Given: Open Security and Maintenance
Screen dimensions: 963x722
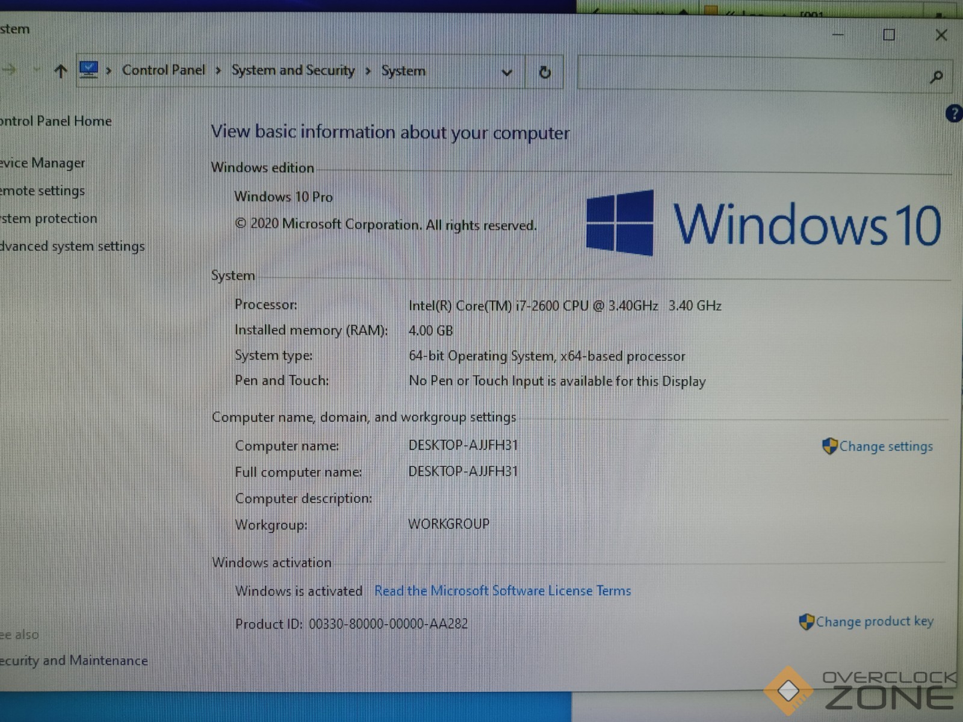Looking at the screenshot, I should click(73, 660).
